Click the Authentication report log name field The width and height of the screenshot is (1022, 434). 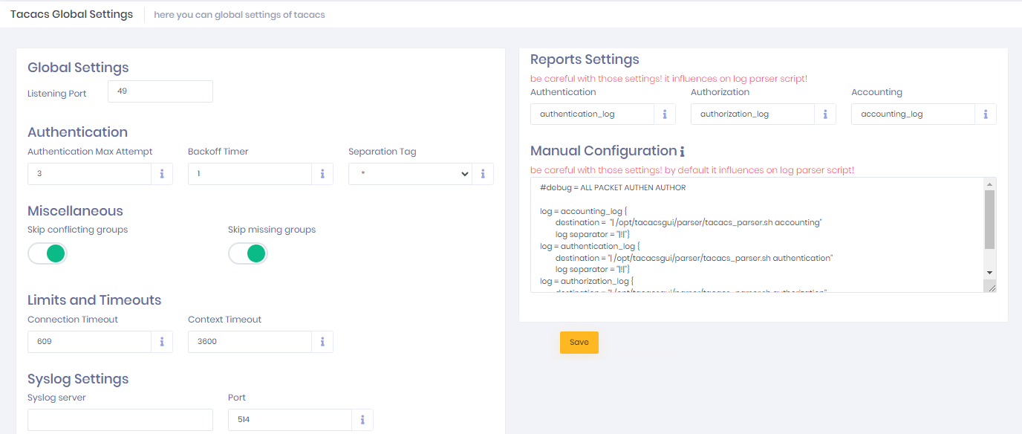pos(593,114)
